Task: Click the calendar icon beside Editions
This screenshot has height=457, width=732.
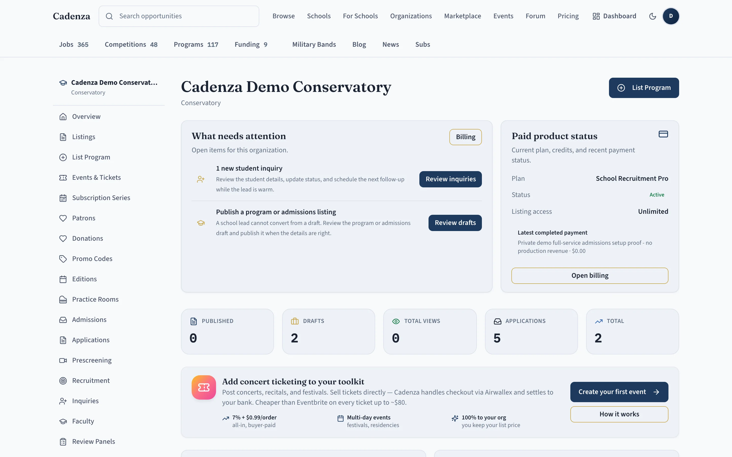Action: click(63, 279)
